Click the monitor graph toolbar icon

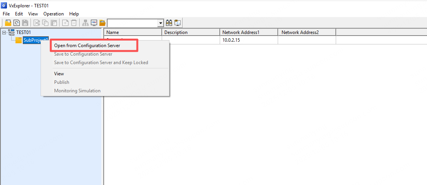(x=94, y=23)
